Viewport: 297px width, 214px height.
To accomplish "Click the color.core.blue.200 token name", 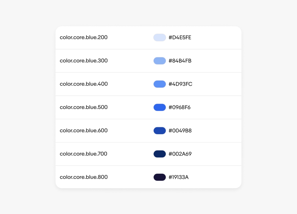I will [84, 37].
